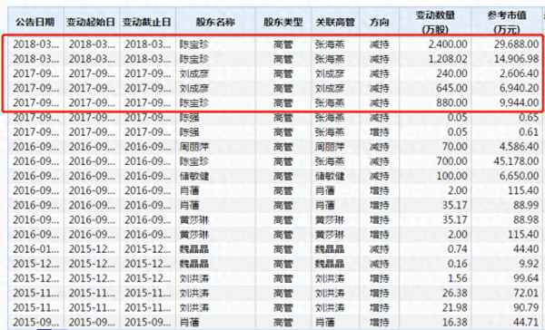Select 魏晶晶 row with 0.74 shares
Viewport: 545px width, 330px height.
point(274,249)
